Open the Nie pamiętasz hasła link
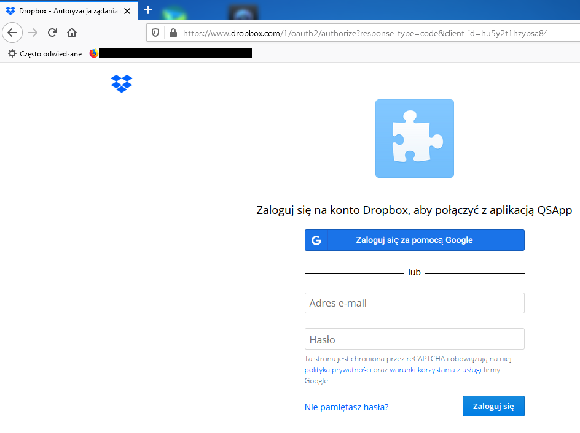 click(x=346, y=407)
